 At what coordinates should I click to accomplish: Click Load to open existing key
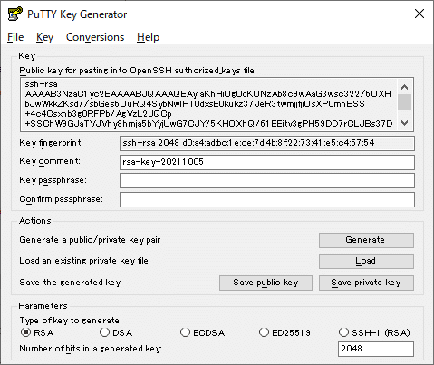[x=366, y=261]
